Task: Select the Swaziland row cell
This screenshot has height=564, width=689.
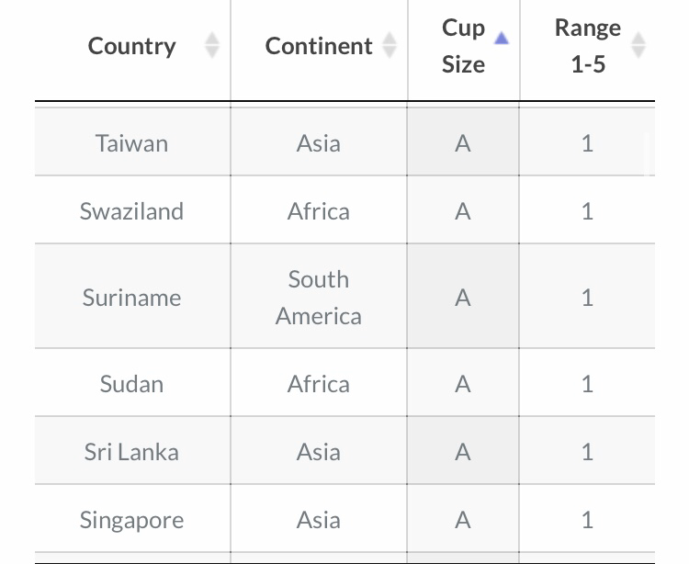Action: click(131, 211)
